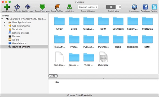Screen dimensions: 159x97
Task: Click the Install App icon
Action: (69, 7)
